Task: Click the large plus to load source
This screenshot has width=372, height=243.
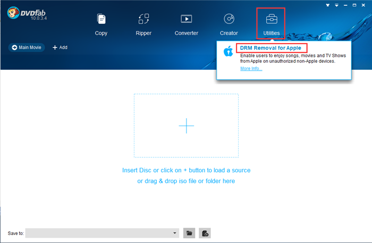Action: pos(186,125)
